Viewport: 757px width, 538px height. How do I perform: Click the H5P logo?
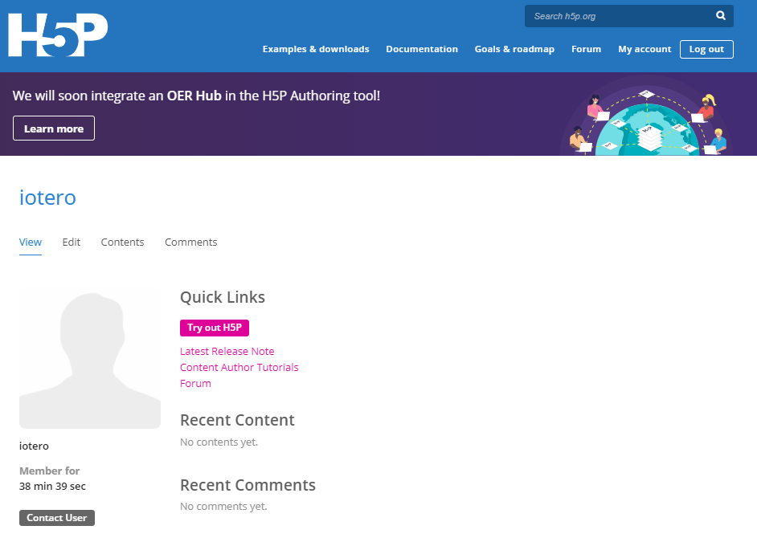[x=58, y=35]
